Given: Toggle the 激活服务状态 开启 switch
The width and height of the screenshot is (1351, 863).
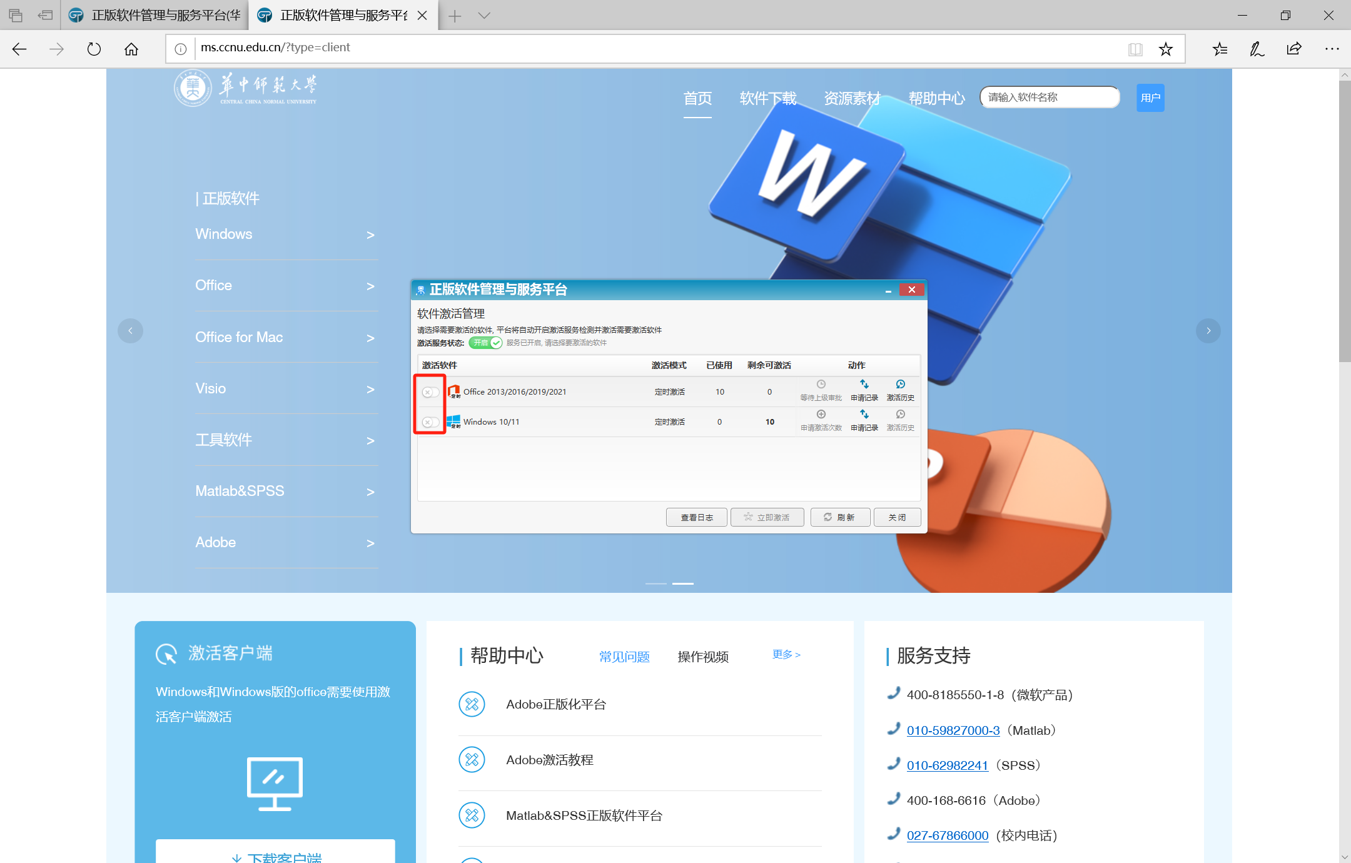Looking at the screenshot, I should [x=486, y=343].
